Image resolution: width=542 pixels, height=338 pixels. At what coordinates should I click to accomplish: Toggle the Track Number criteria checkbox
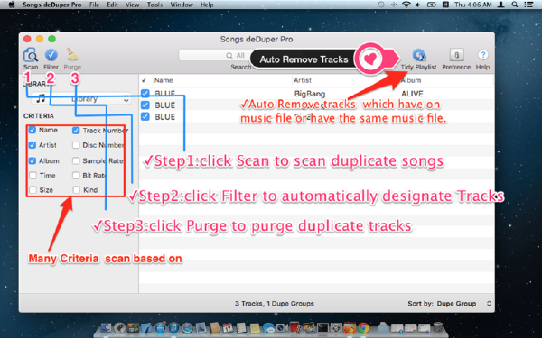(x=76, y=131)
